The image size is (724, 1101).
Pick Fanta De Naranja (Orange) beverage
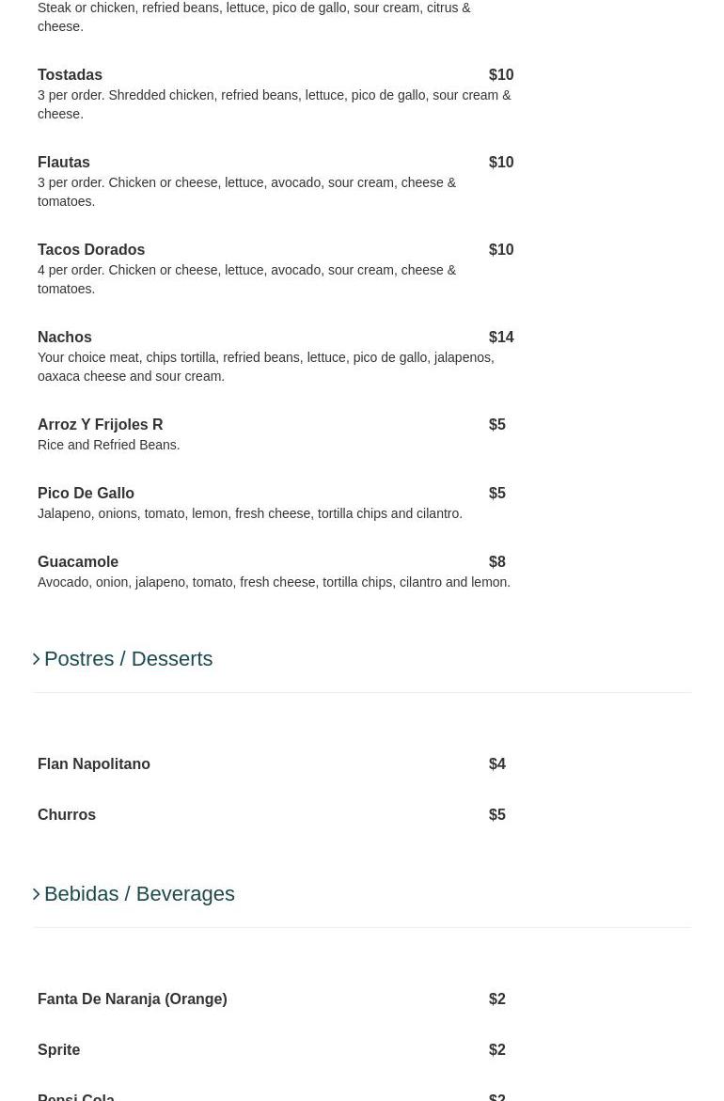[x=132, y=999]
